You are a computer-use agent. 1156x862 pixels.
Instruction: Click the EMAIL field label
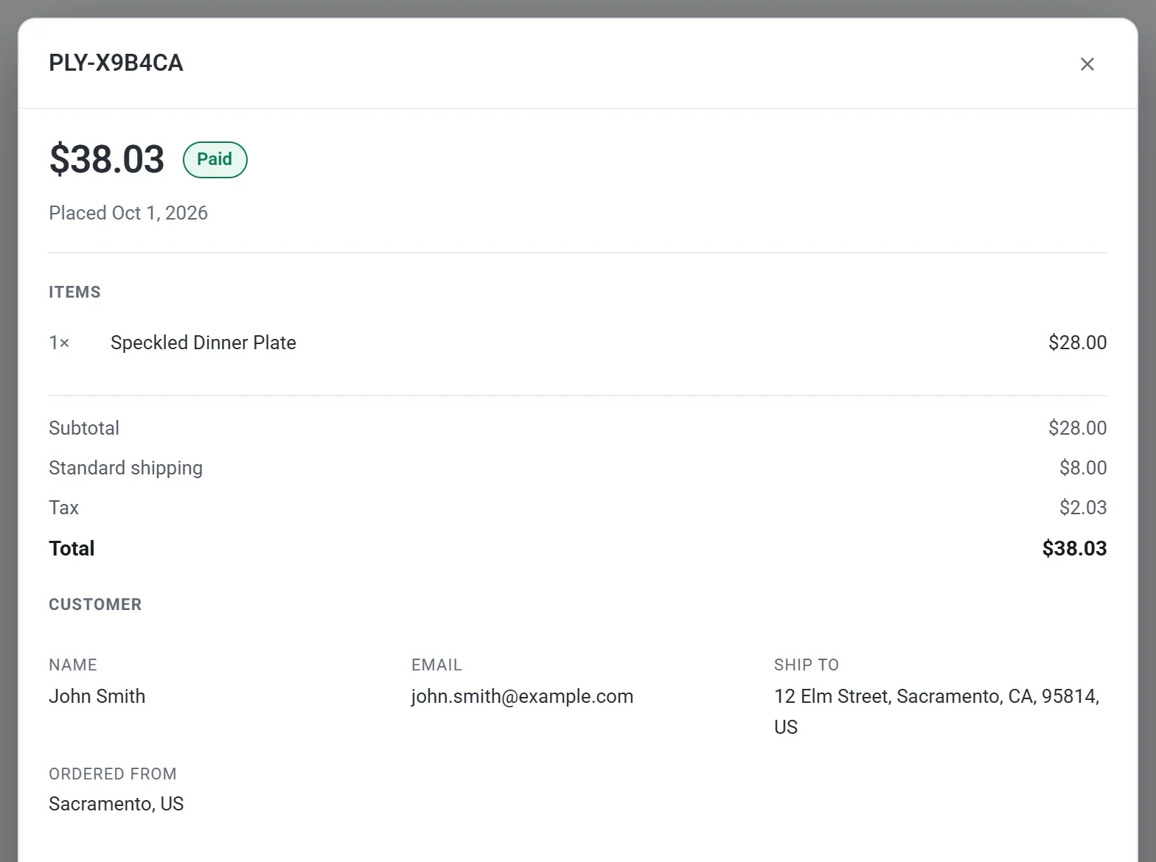tap(436, 665)
